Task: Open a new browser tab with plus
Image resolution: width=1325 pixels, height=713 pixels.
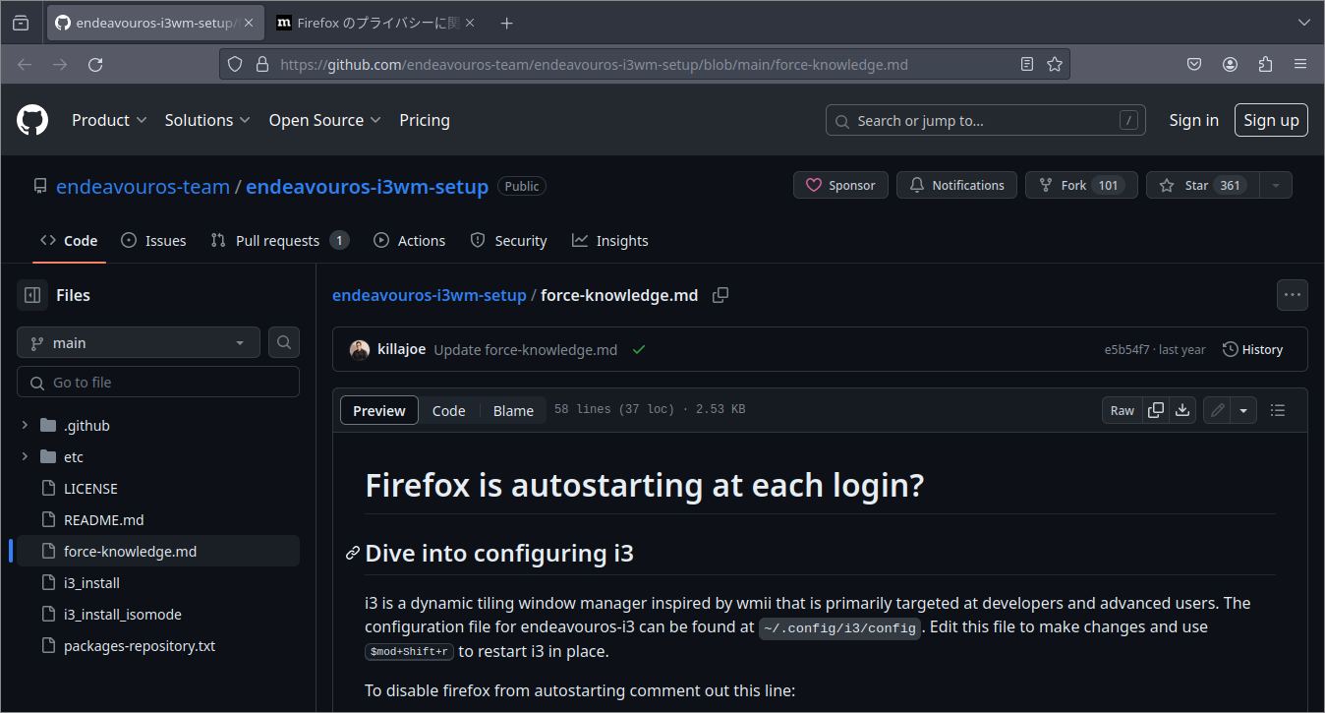Action: [506, 23]
